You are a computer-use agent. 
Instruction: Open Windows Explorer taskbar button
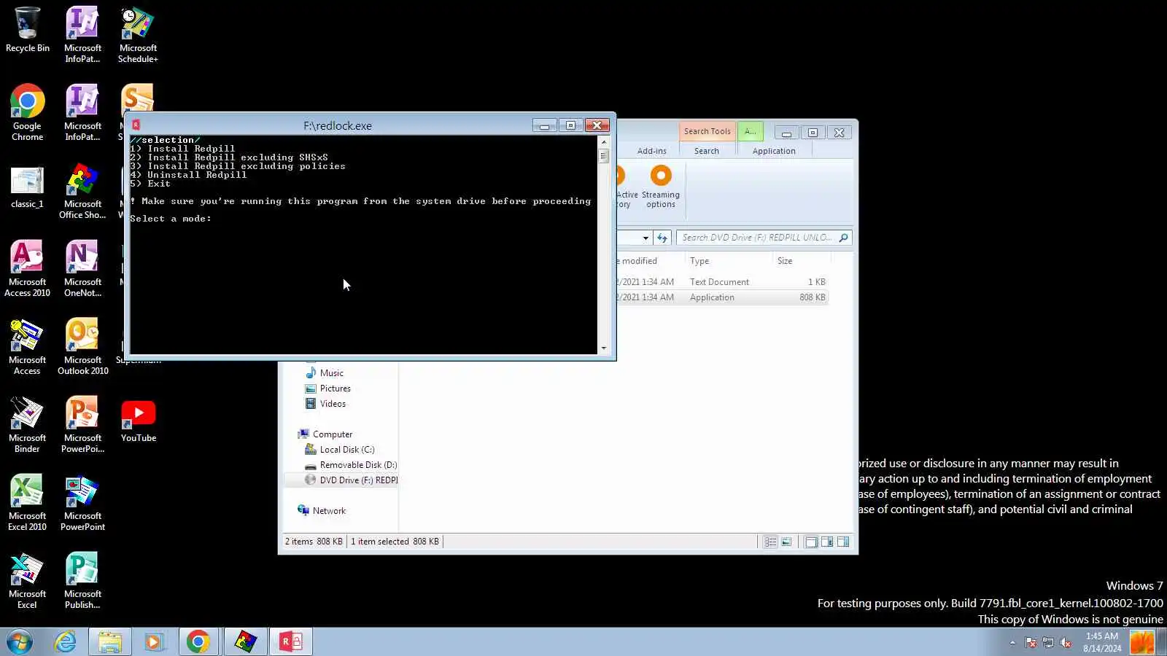click(110, 641)
